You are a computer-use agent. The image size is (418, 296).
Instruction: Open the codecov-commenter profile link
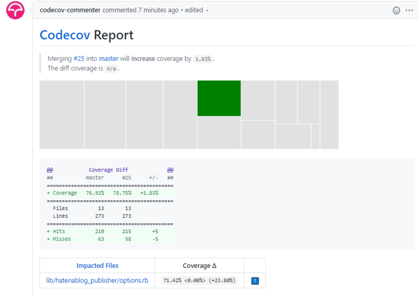click(70, 10)
